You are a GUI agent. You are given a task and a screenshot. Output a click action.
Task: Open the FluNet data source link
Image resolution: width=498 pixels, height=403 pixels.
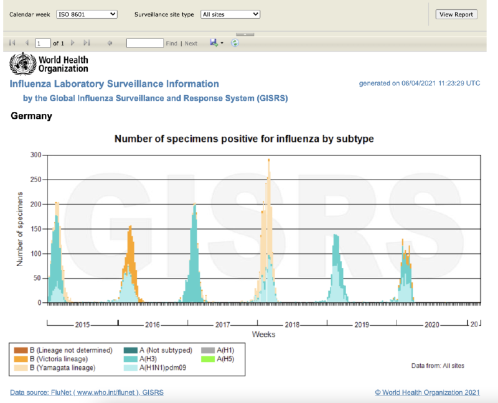pos(87,392)
